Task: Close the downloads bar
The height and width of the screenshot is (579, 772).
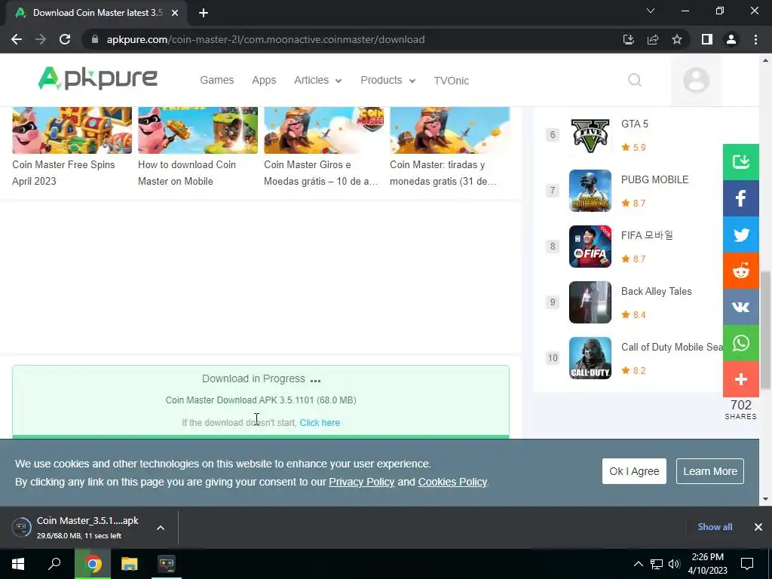Action: (758, 527)
